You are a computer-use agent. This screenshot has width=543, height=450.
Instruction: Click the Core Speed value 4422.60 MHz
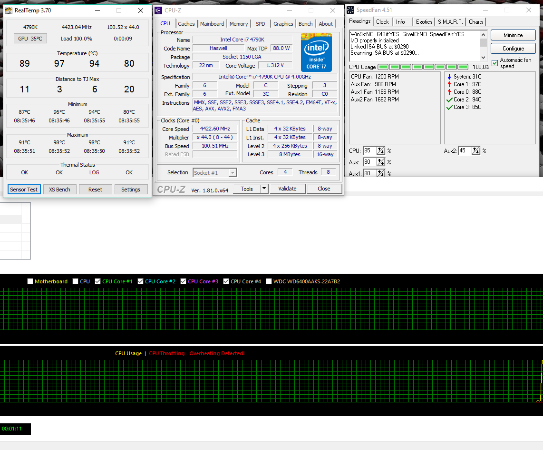click(215, 129)
